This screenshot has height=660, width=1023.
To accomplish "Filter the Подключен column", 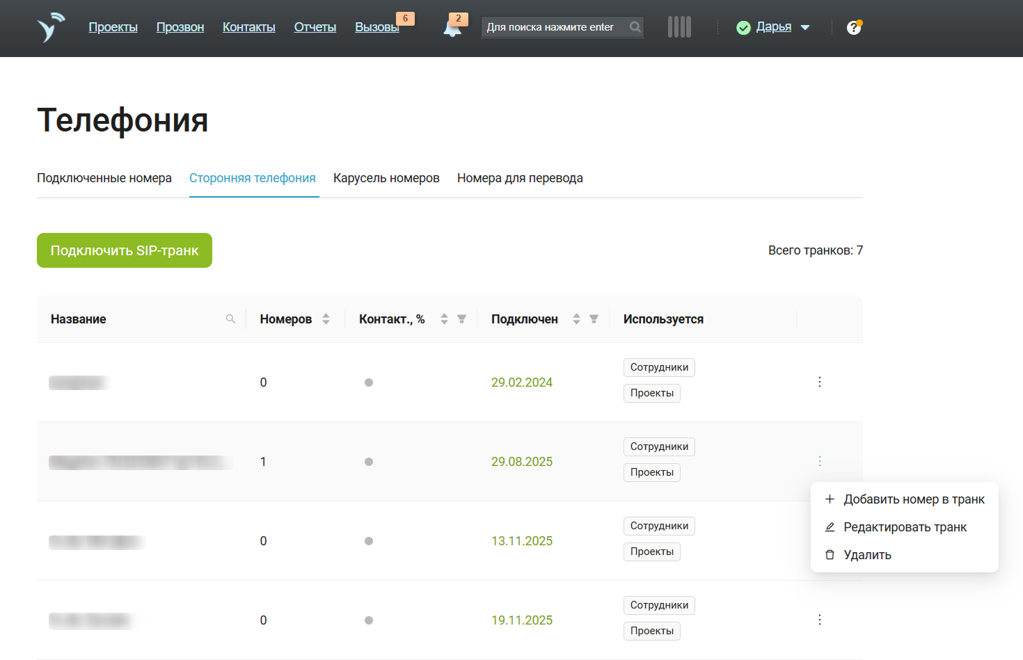I will click(594, 319).
